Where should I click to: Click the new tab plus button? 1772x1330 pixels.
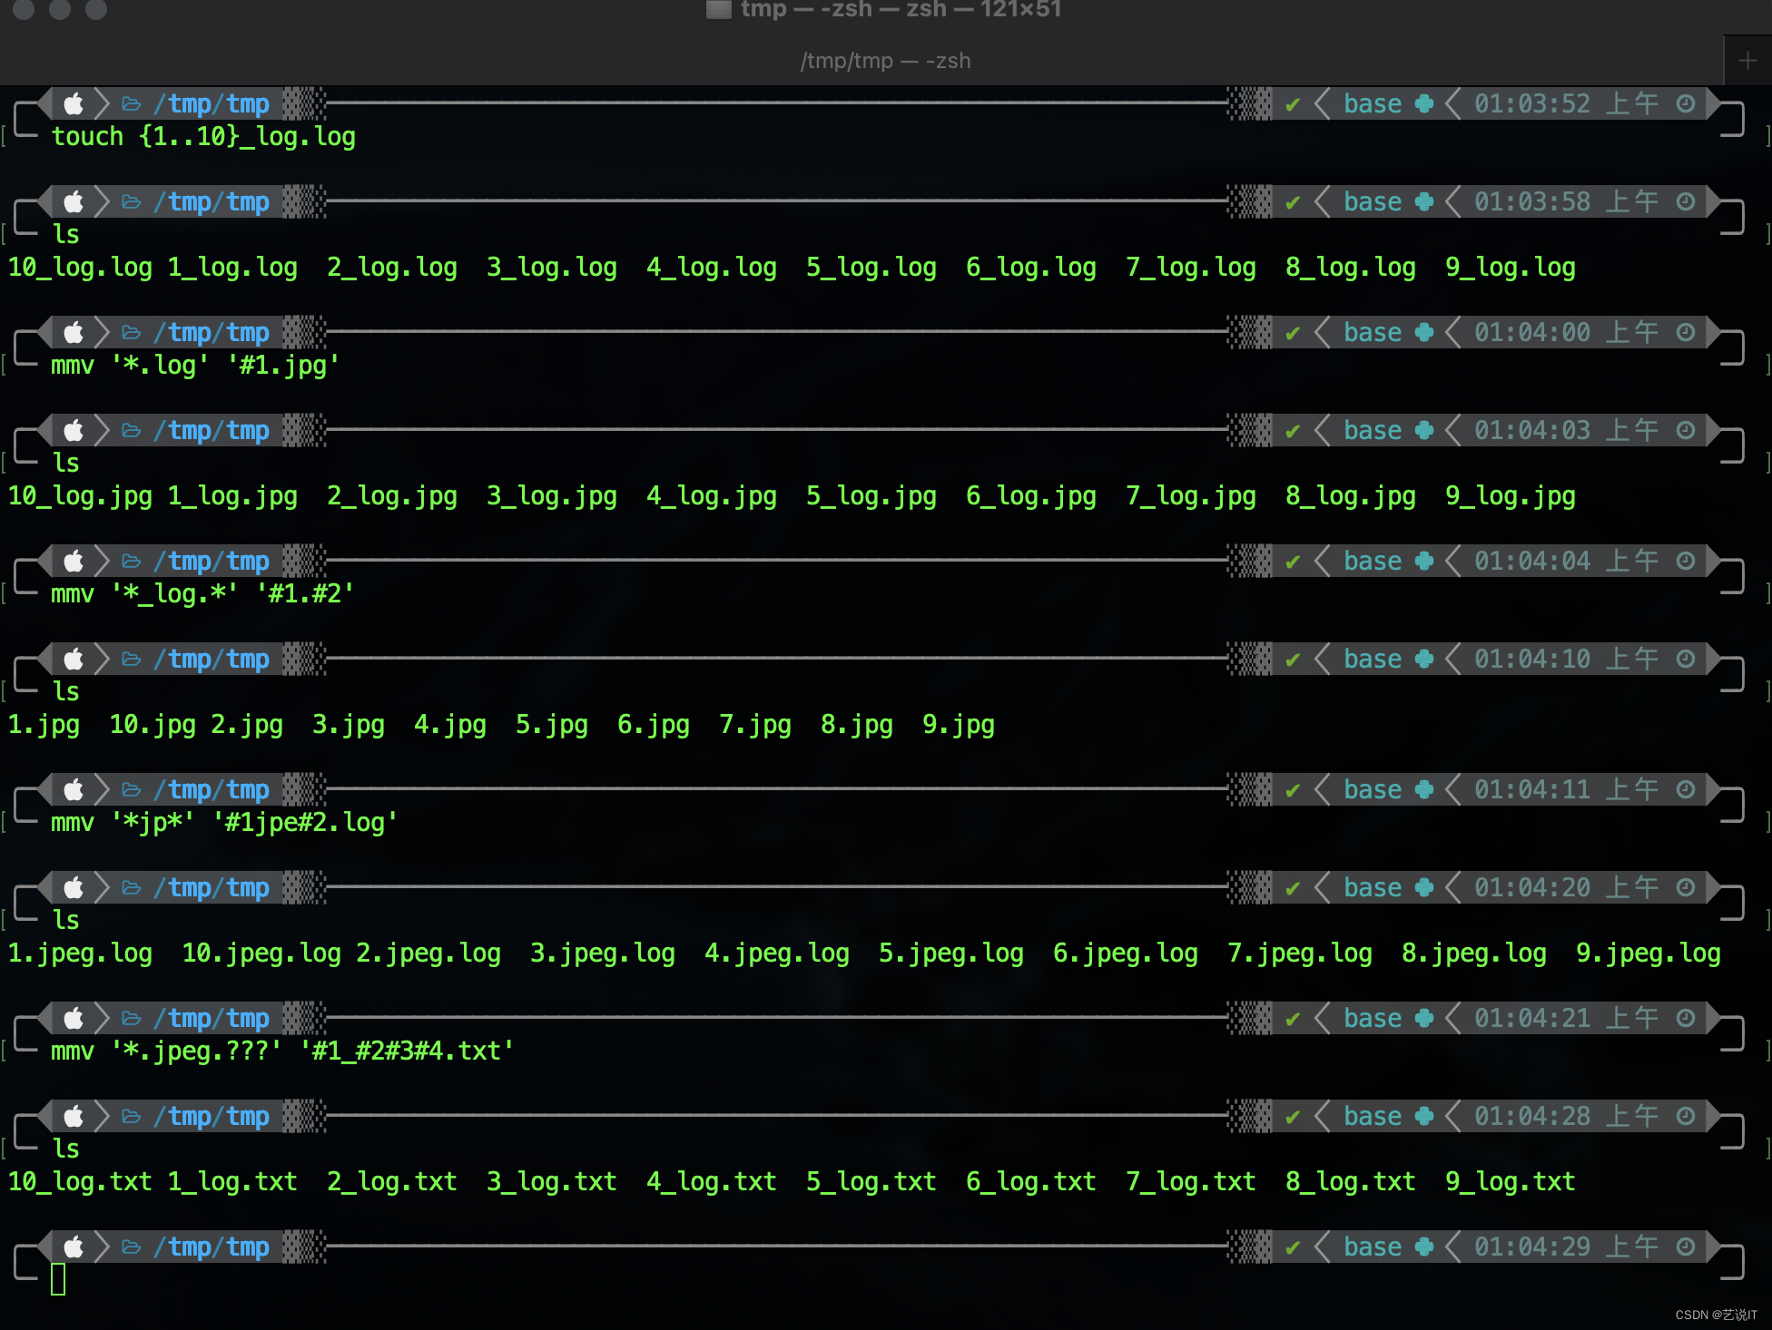1747,61
